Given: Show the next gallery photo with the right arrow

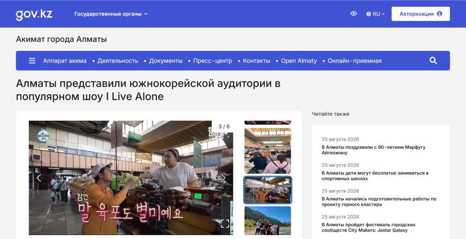Looking at the screenshot, I should [x=223, y=178].
